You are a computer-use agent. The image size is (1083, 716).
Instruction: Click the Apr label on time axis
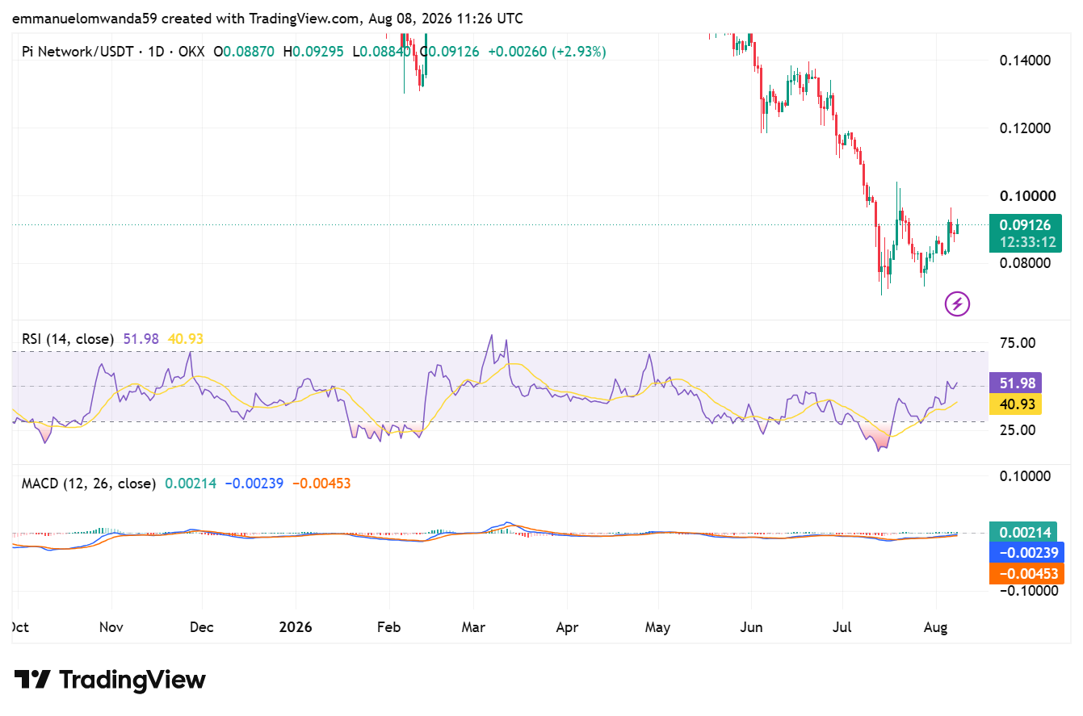567,626
